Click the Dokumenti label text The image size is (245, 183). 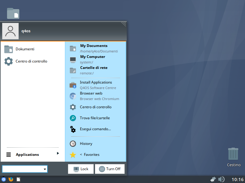click(25, 49)
